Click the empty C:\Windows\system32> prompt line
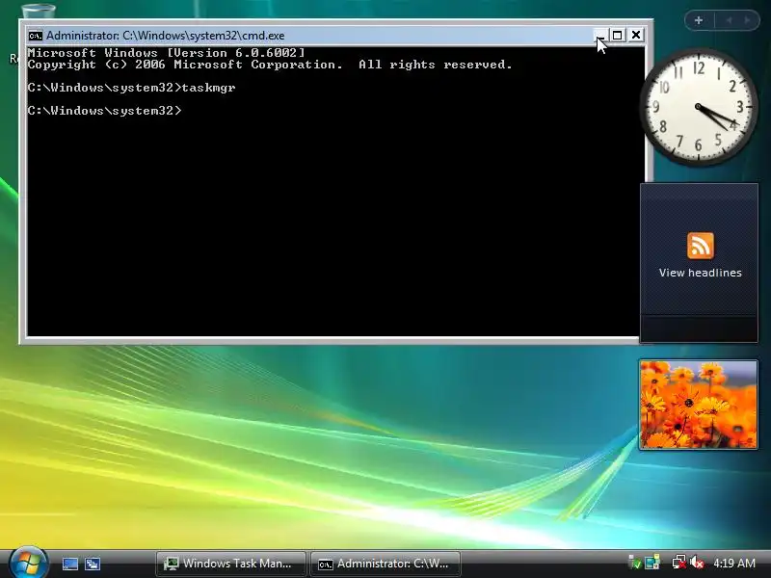The height and width of the screenshot is (578, 771). [104, 111]
